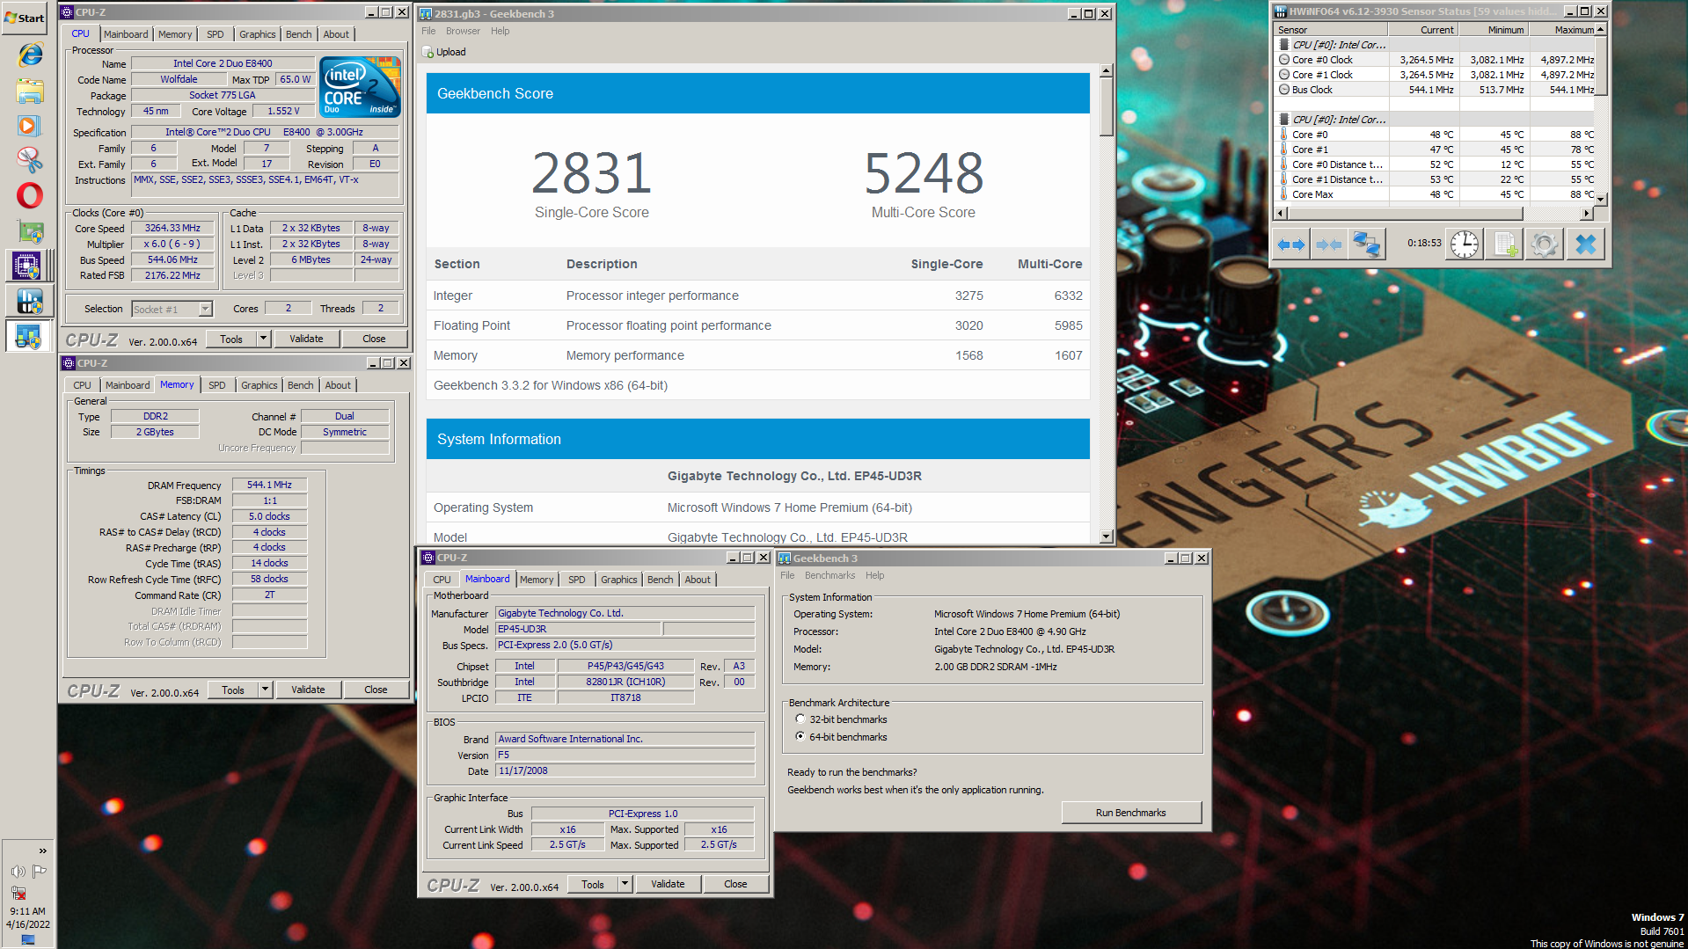Open the Snipping Tool taskbar icon

pyautogui.click(x=29, y=160)
